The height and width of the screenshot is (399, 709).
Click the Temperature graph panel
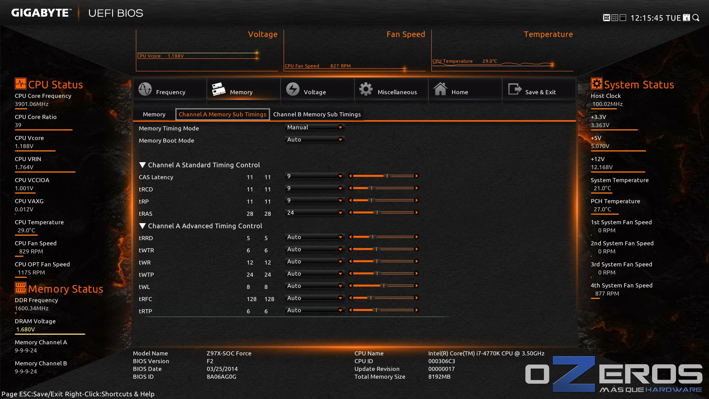coord(502,51)
